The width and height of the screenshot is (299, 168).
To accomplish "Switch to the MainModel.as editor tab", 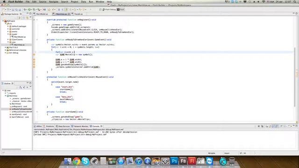I will 42,14.
